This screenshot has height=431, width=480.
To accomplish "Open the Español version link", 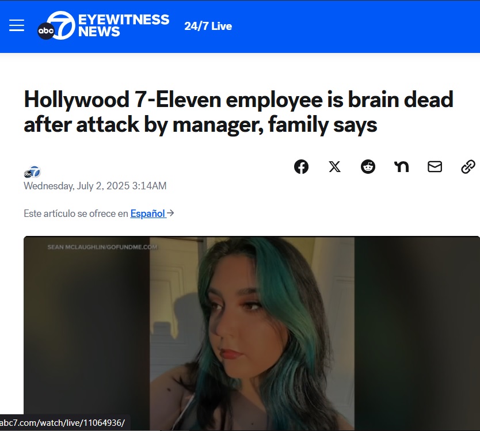I will (148, 213).
